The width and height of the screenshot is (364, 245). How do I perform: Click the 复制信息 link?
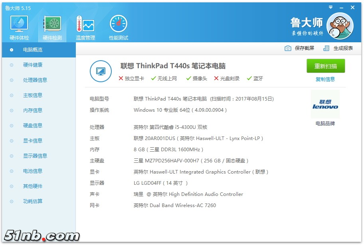[325, 79]
